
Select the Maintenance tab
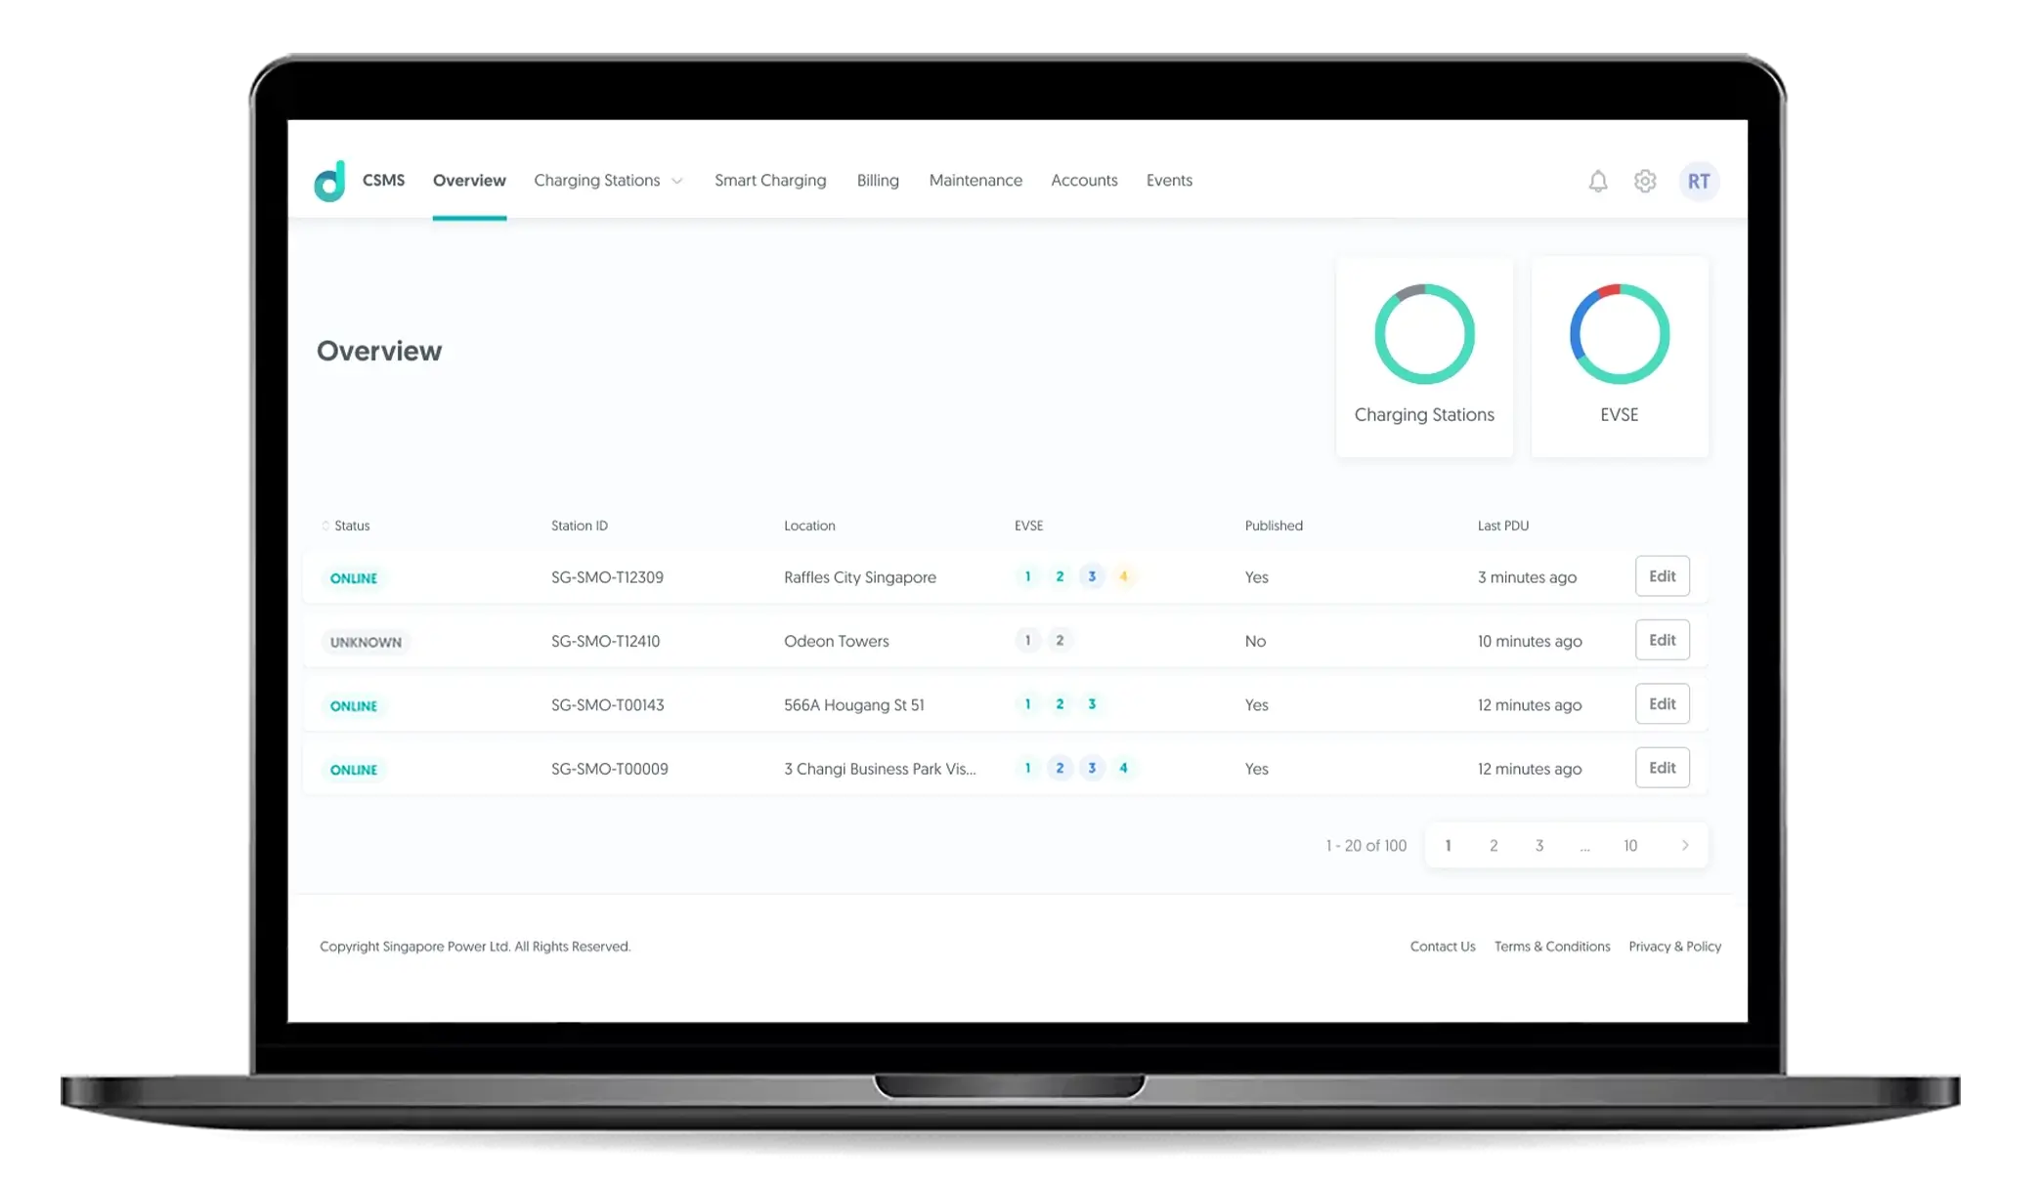click(975, 180)
